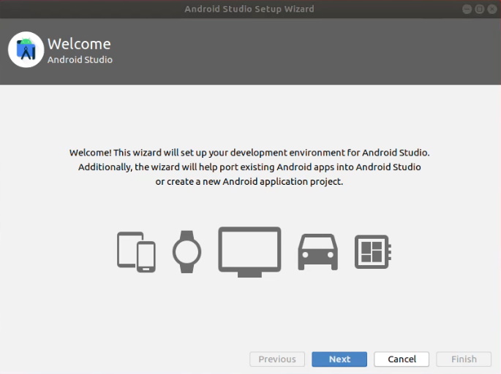This screenshot has width=501, height=374.
Task: Click the 'Android Studio' subtitle under Welcome
Action: pyautogui.click(x=80, y=60)
